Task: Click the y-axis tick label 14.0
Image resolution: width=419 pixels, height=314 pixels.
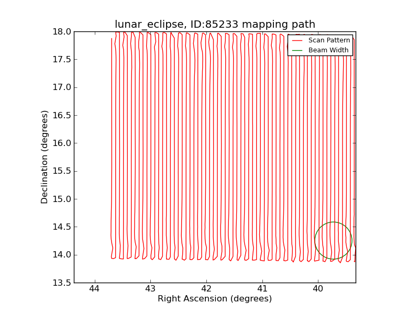Action: coord(62,255)
